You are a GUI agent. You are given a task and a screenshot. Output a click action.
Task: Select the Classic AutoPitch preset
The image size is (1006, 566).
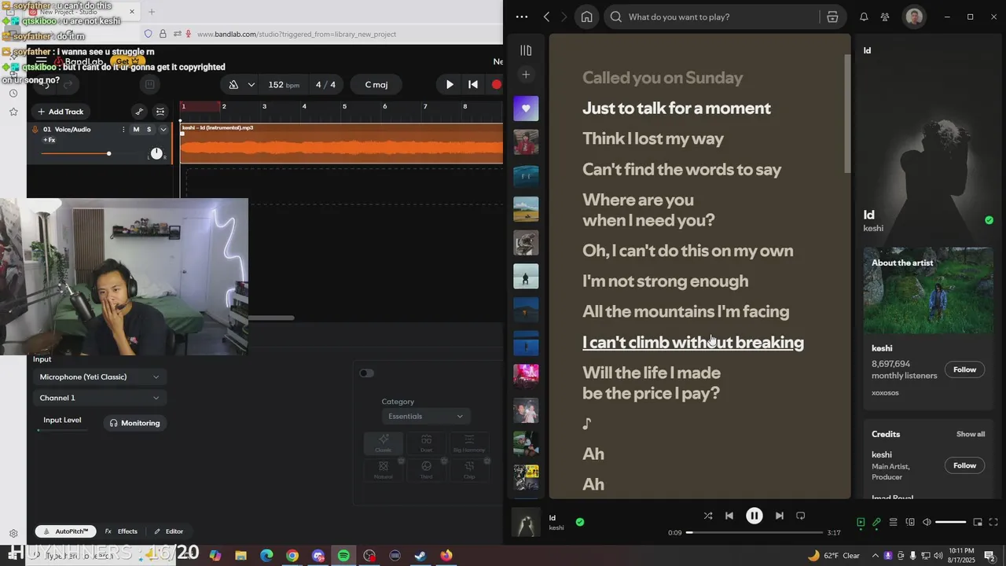pos(384,443)
